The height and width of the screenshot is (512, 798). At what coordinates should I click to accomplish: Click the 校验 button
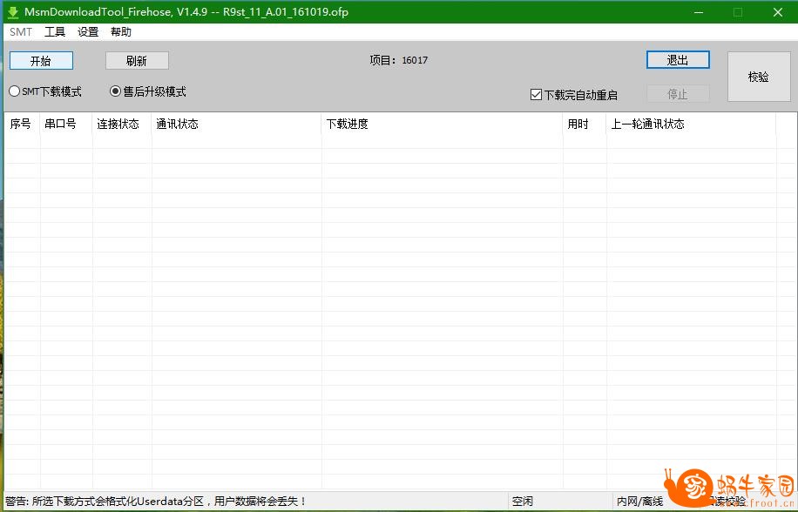[759, 77]
